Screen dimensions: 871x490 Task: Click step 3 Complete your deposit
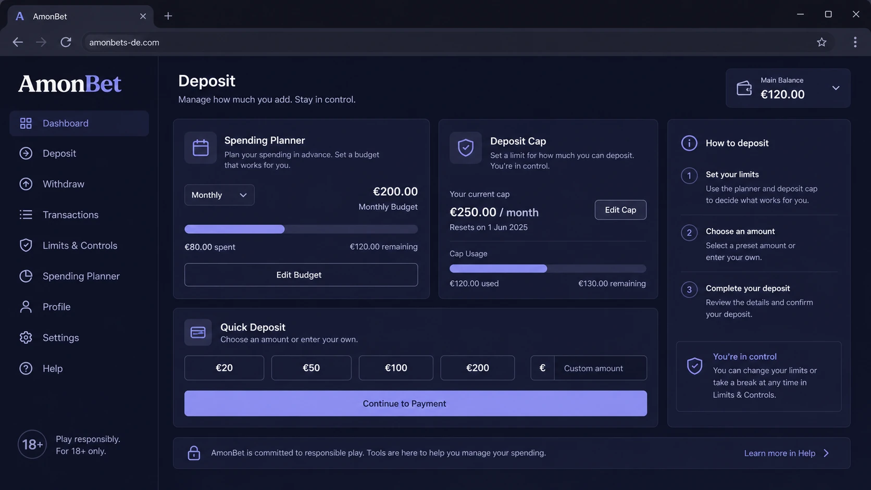coord(760,301)
